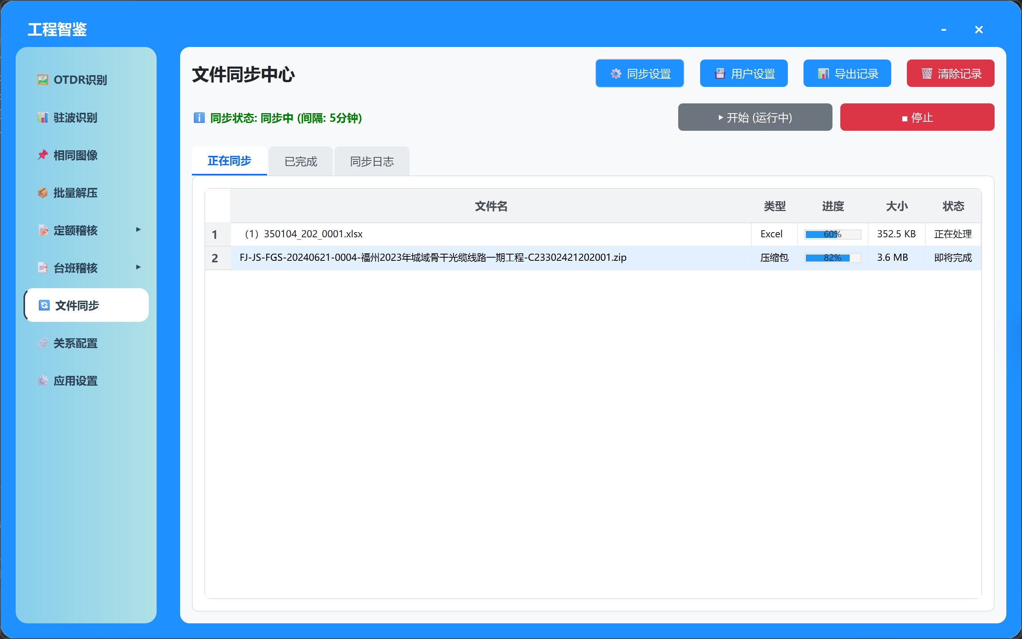Image resolution: width=1022 pixels, height=639 pixels.
Task: Click the 关系配置 link chain icon
Action: point(43,343)
